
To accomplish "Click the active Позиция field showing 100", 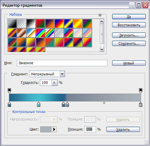I will (90, 129).
